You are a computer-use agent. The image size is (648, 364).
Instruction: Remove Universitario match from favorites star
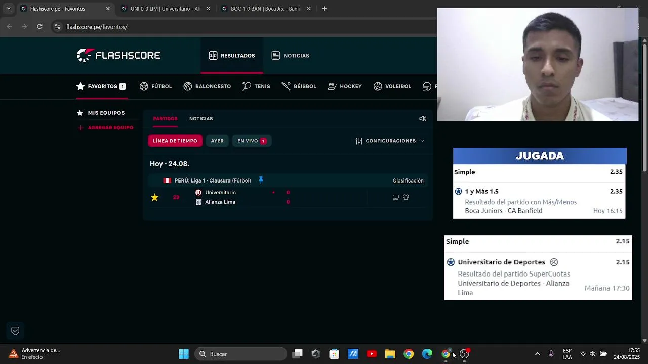154,197
